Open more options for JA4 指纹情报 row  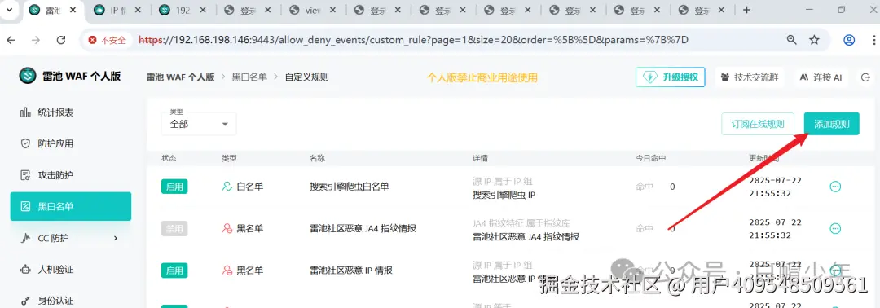pos(835,228)
